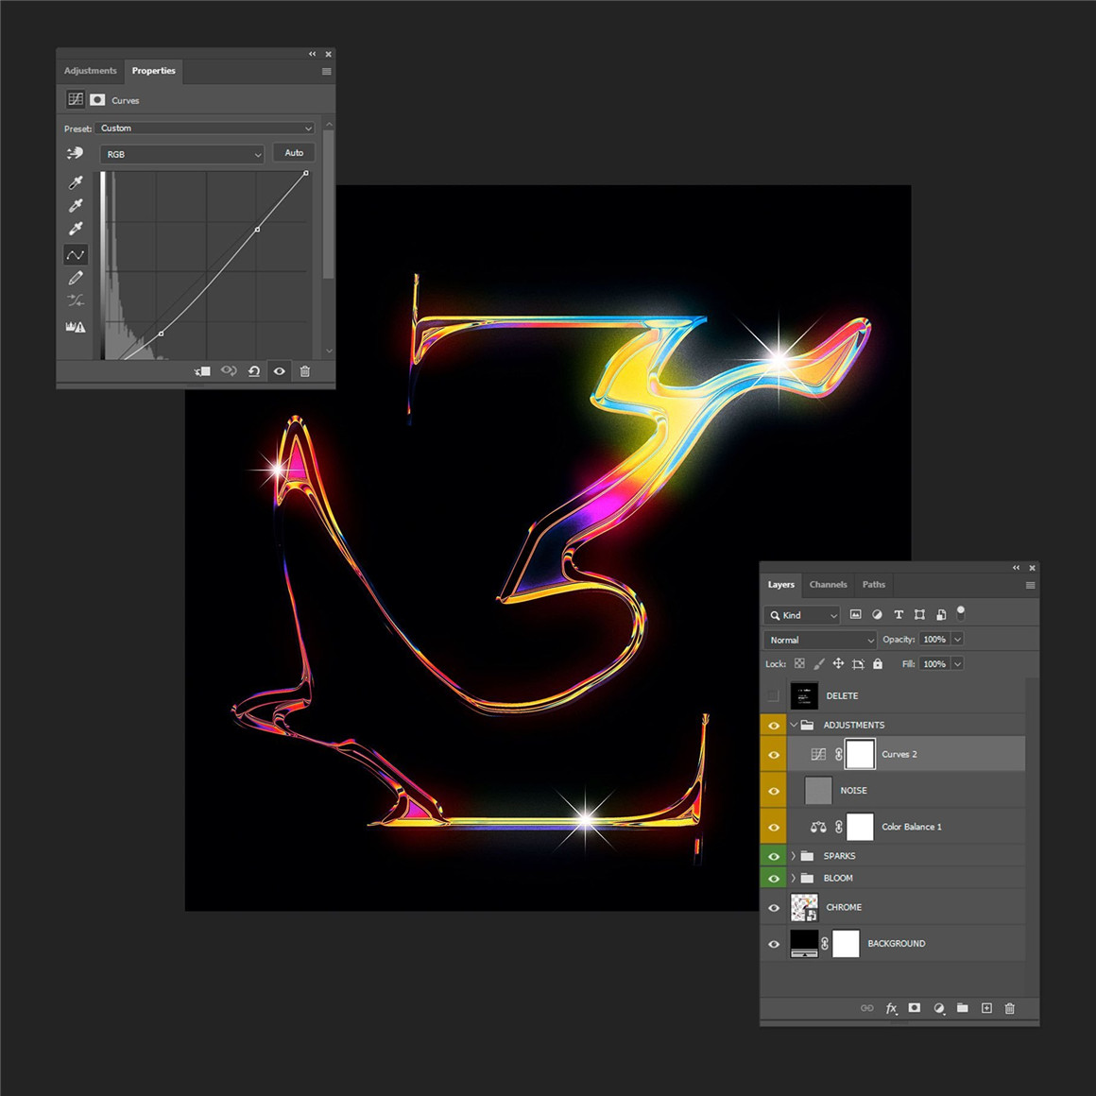Screen dimensions: 1096x1096
Task: Expand the SPARKS group
Action: click(x=792, y=855)
